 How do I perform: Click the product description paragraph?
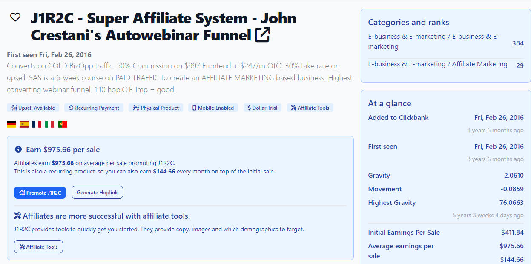click(x=180, y=78)
